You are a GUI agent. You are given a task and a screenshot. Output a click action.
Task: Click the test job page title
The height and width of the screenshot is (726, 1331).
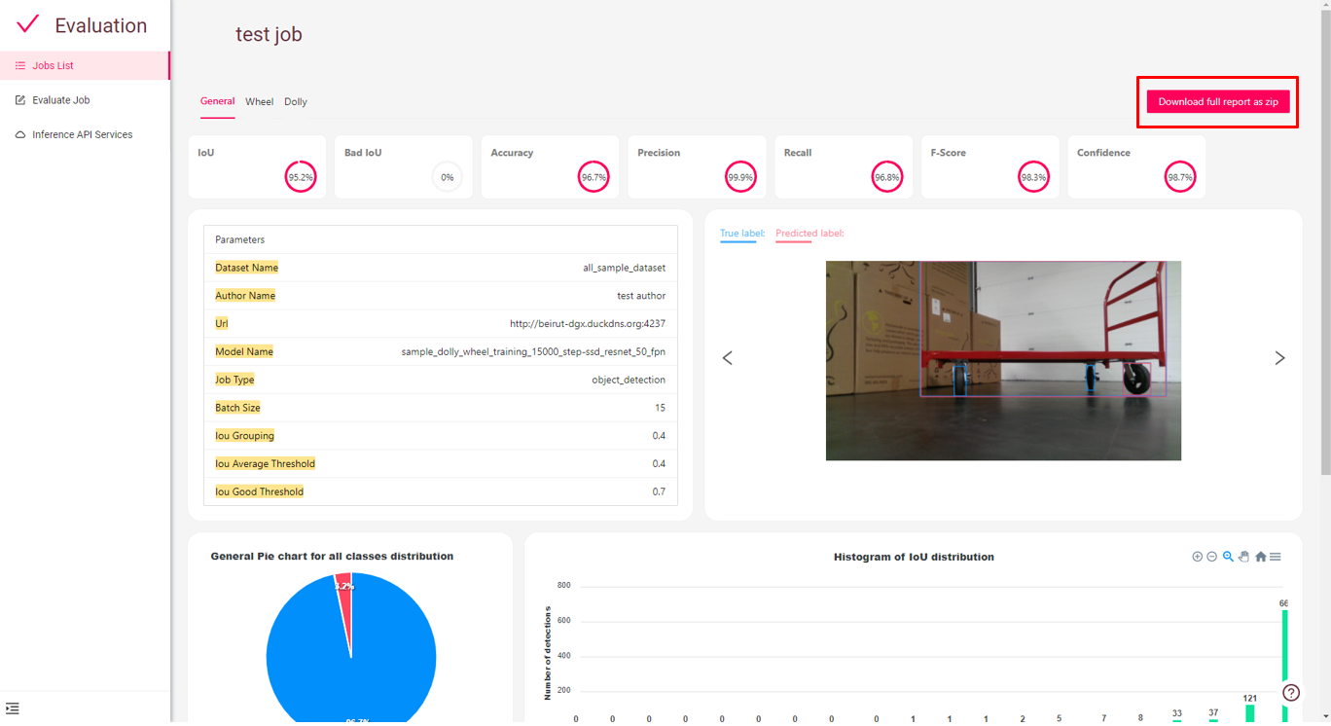(269, 34)
